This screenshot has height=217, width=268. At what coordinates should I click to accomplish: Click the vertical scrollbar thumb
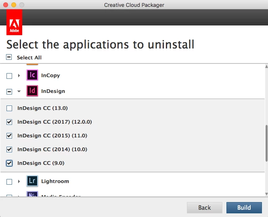(x=266, y=143)
